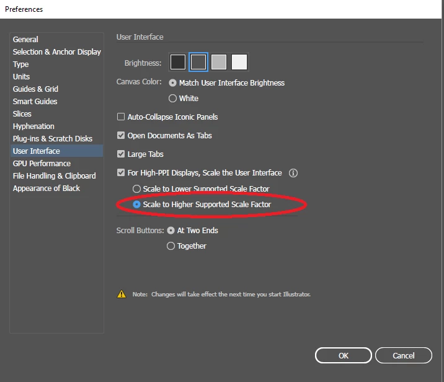Open the General preferences category
The image size is (444, 382).
(56, 39)
